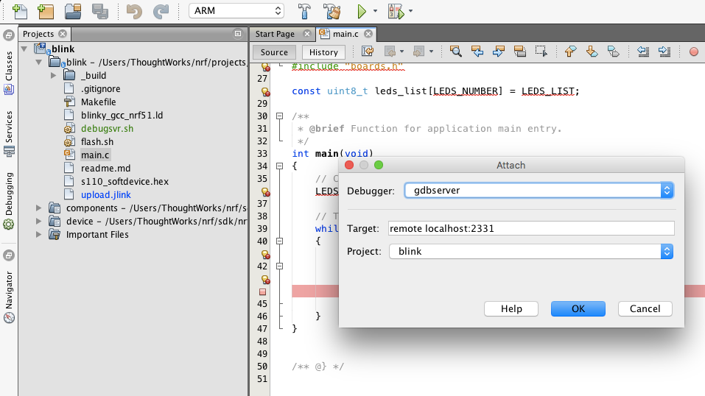Expand the components folder node
The width and height of the screenshot is (705, 396).
pyautogui.click(x=38, y=208)
